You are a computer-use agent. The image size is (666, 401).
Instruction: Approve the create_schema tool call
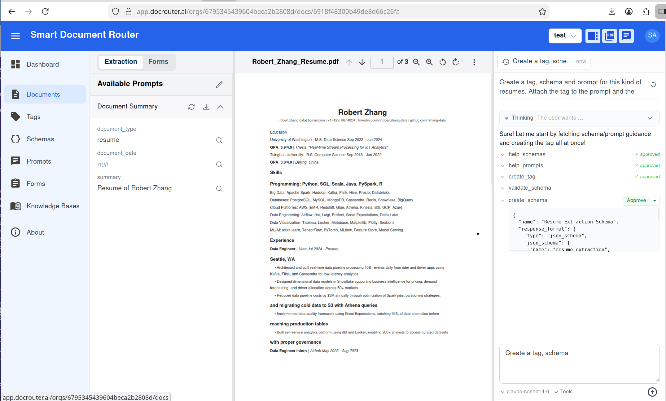(x=636, y=200)
